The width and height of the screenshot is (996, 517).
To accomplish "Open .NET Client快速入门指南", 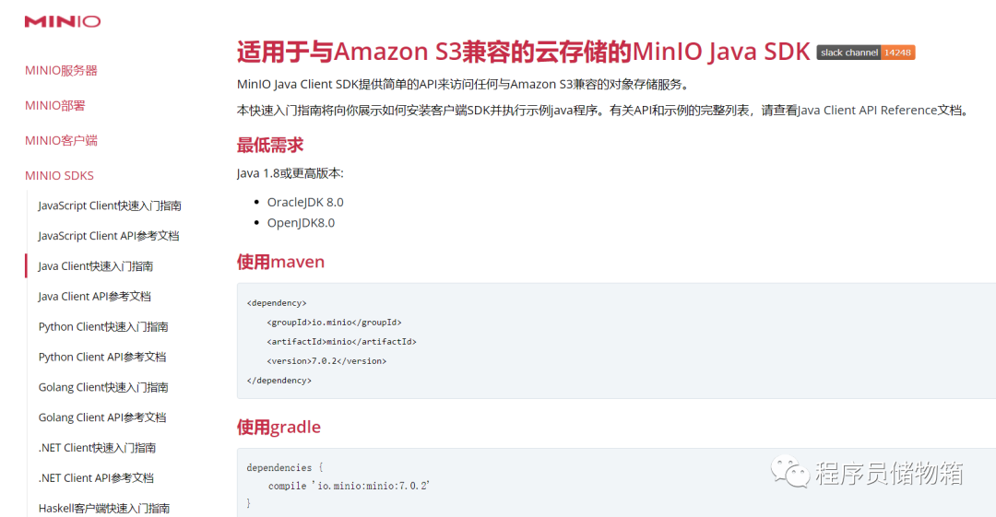I will (x=97, y=448).
